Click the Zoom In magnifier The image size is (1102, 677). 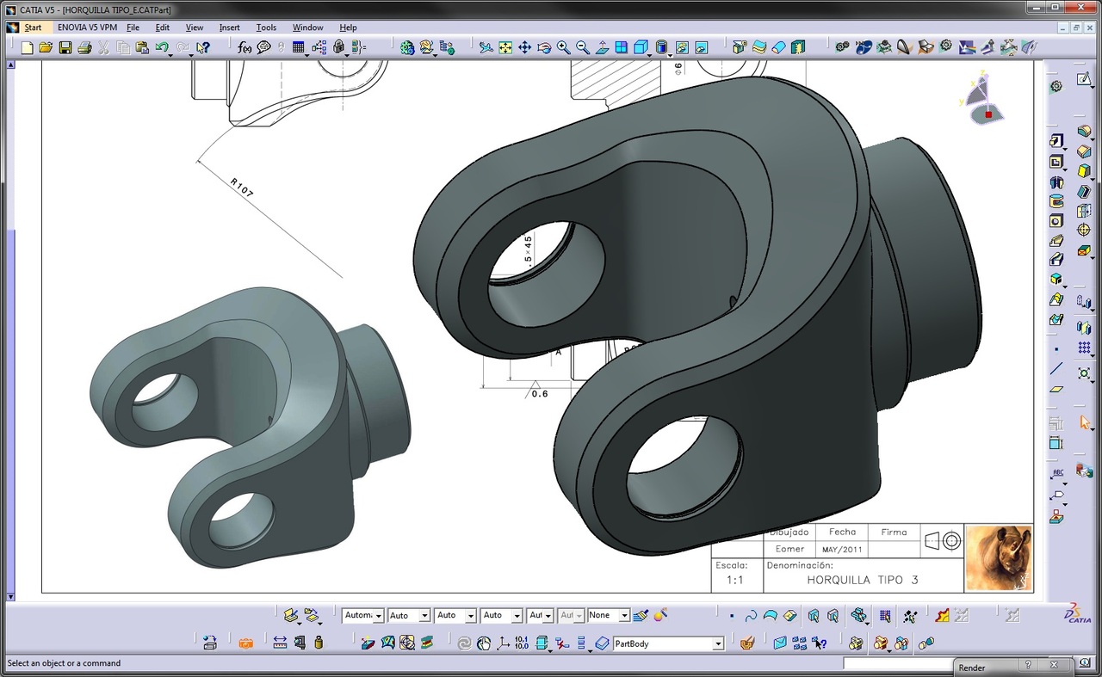563,47
